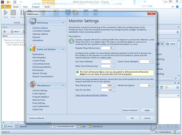Click the Stop monitoring icon
Screen dimensions: 182x135
(13, 12)
